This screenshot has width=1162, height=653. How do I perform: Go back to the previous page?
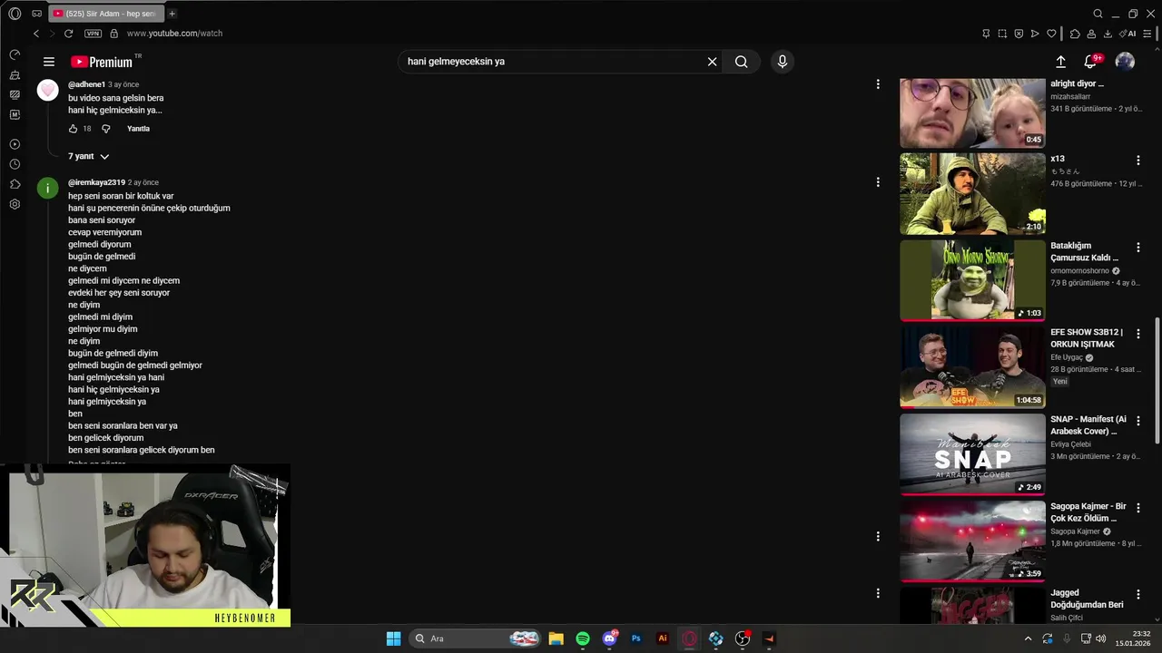pos(36,34)
